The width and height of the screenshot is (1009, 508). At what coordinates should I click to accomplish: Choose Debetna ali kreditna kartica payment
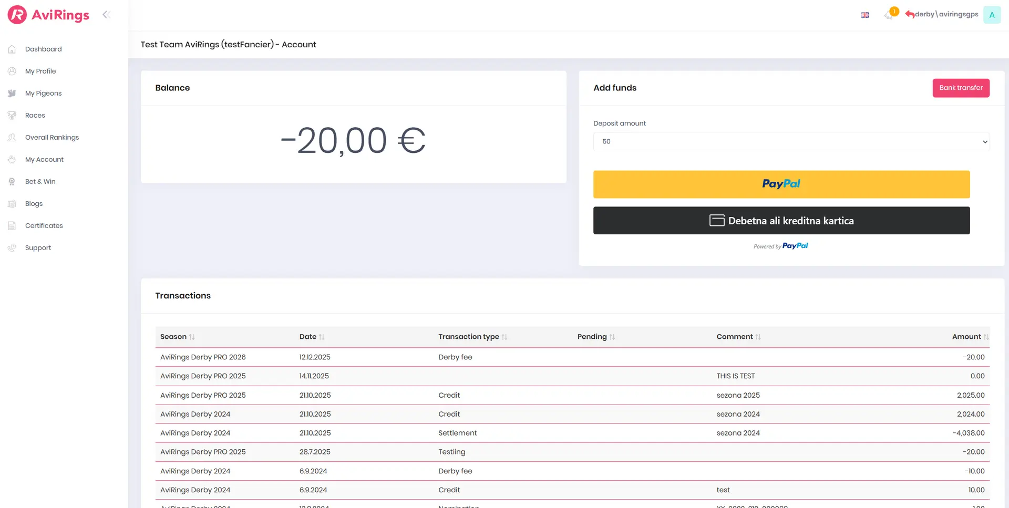(781, 221)
